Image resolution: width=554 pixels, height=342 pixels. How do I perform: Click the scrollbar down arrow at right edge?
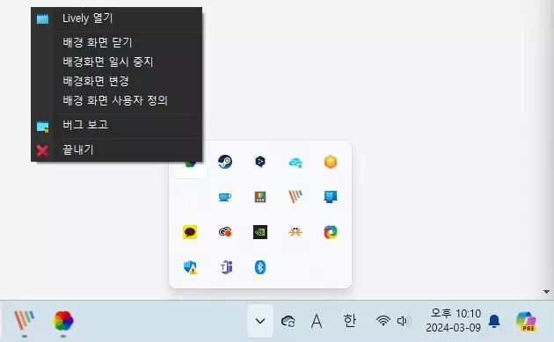pyautogui.click(x=546, y=292)
